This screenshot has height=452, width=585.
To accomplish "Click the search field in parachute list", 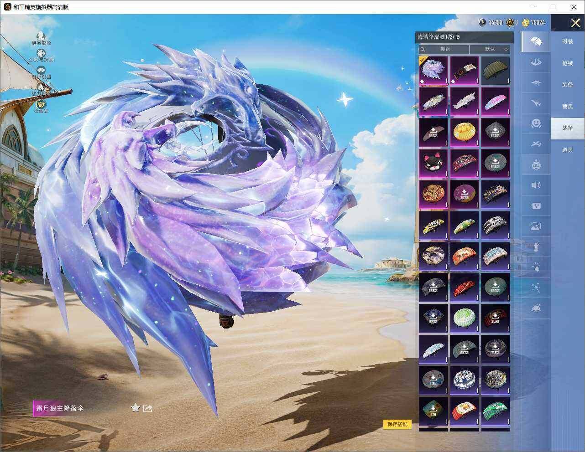I will [x=445, y=49].
